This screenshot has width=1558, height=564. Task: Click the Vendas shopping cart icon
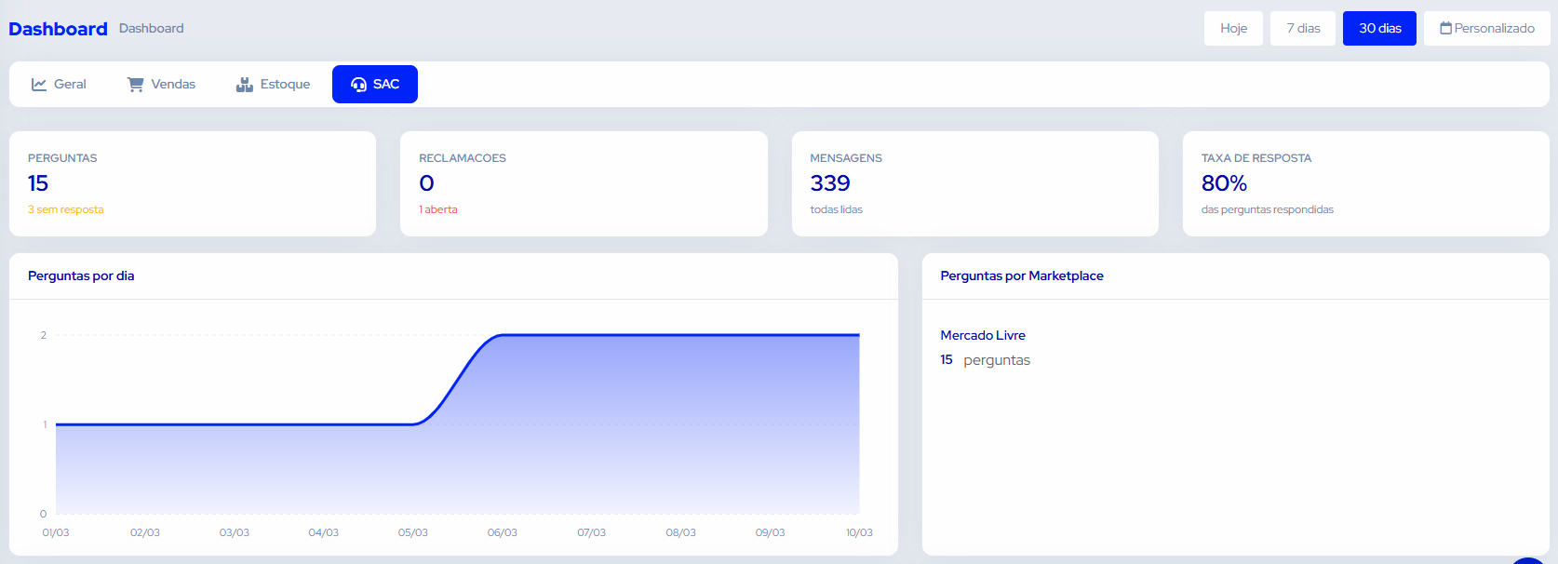[136, 85]
